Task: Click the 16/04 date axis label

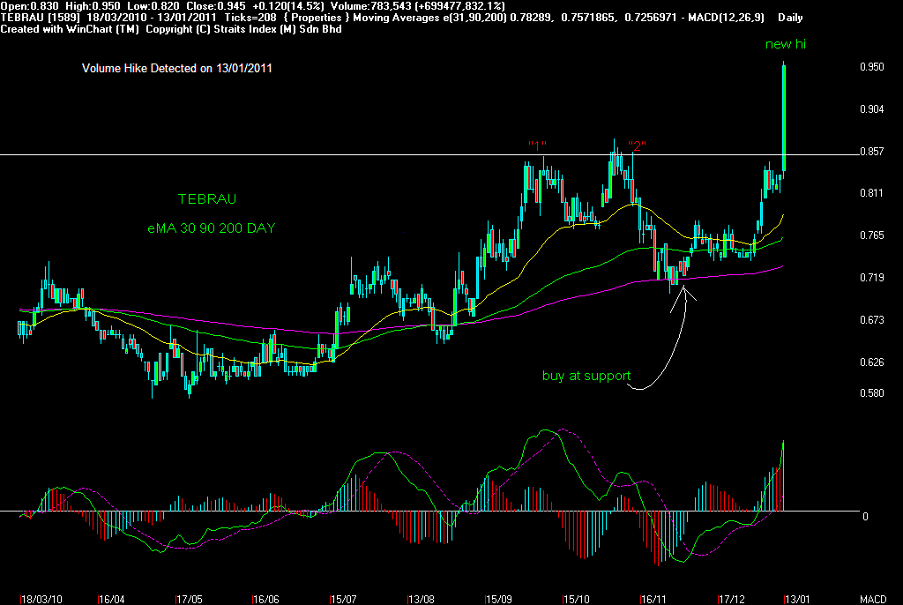Action: (111, 600)
